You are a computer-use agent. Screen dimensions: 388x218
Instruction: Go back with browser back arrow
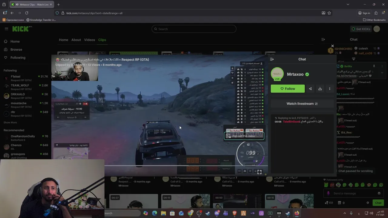tap(12, 13)
